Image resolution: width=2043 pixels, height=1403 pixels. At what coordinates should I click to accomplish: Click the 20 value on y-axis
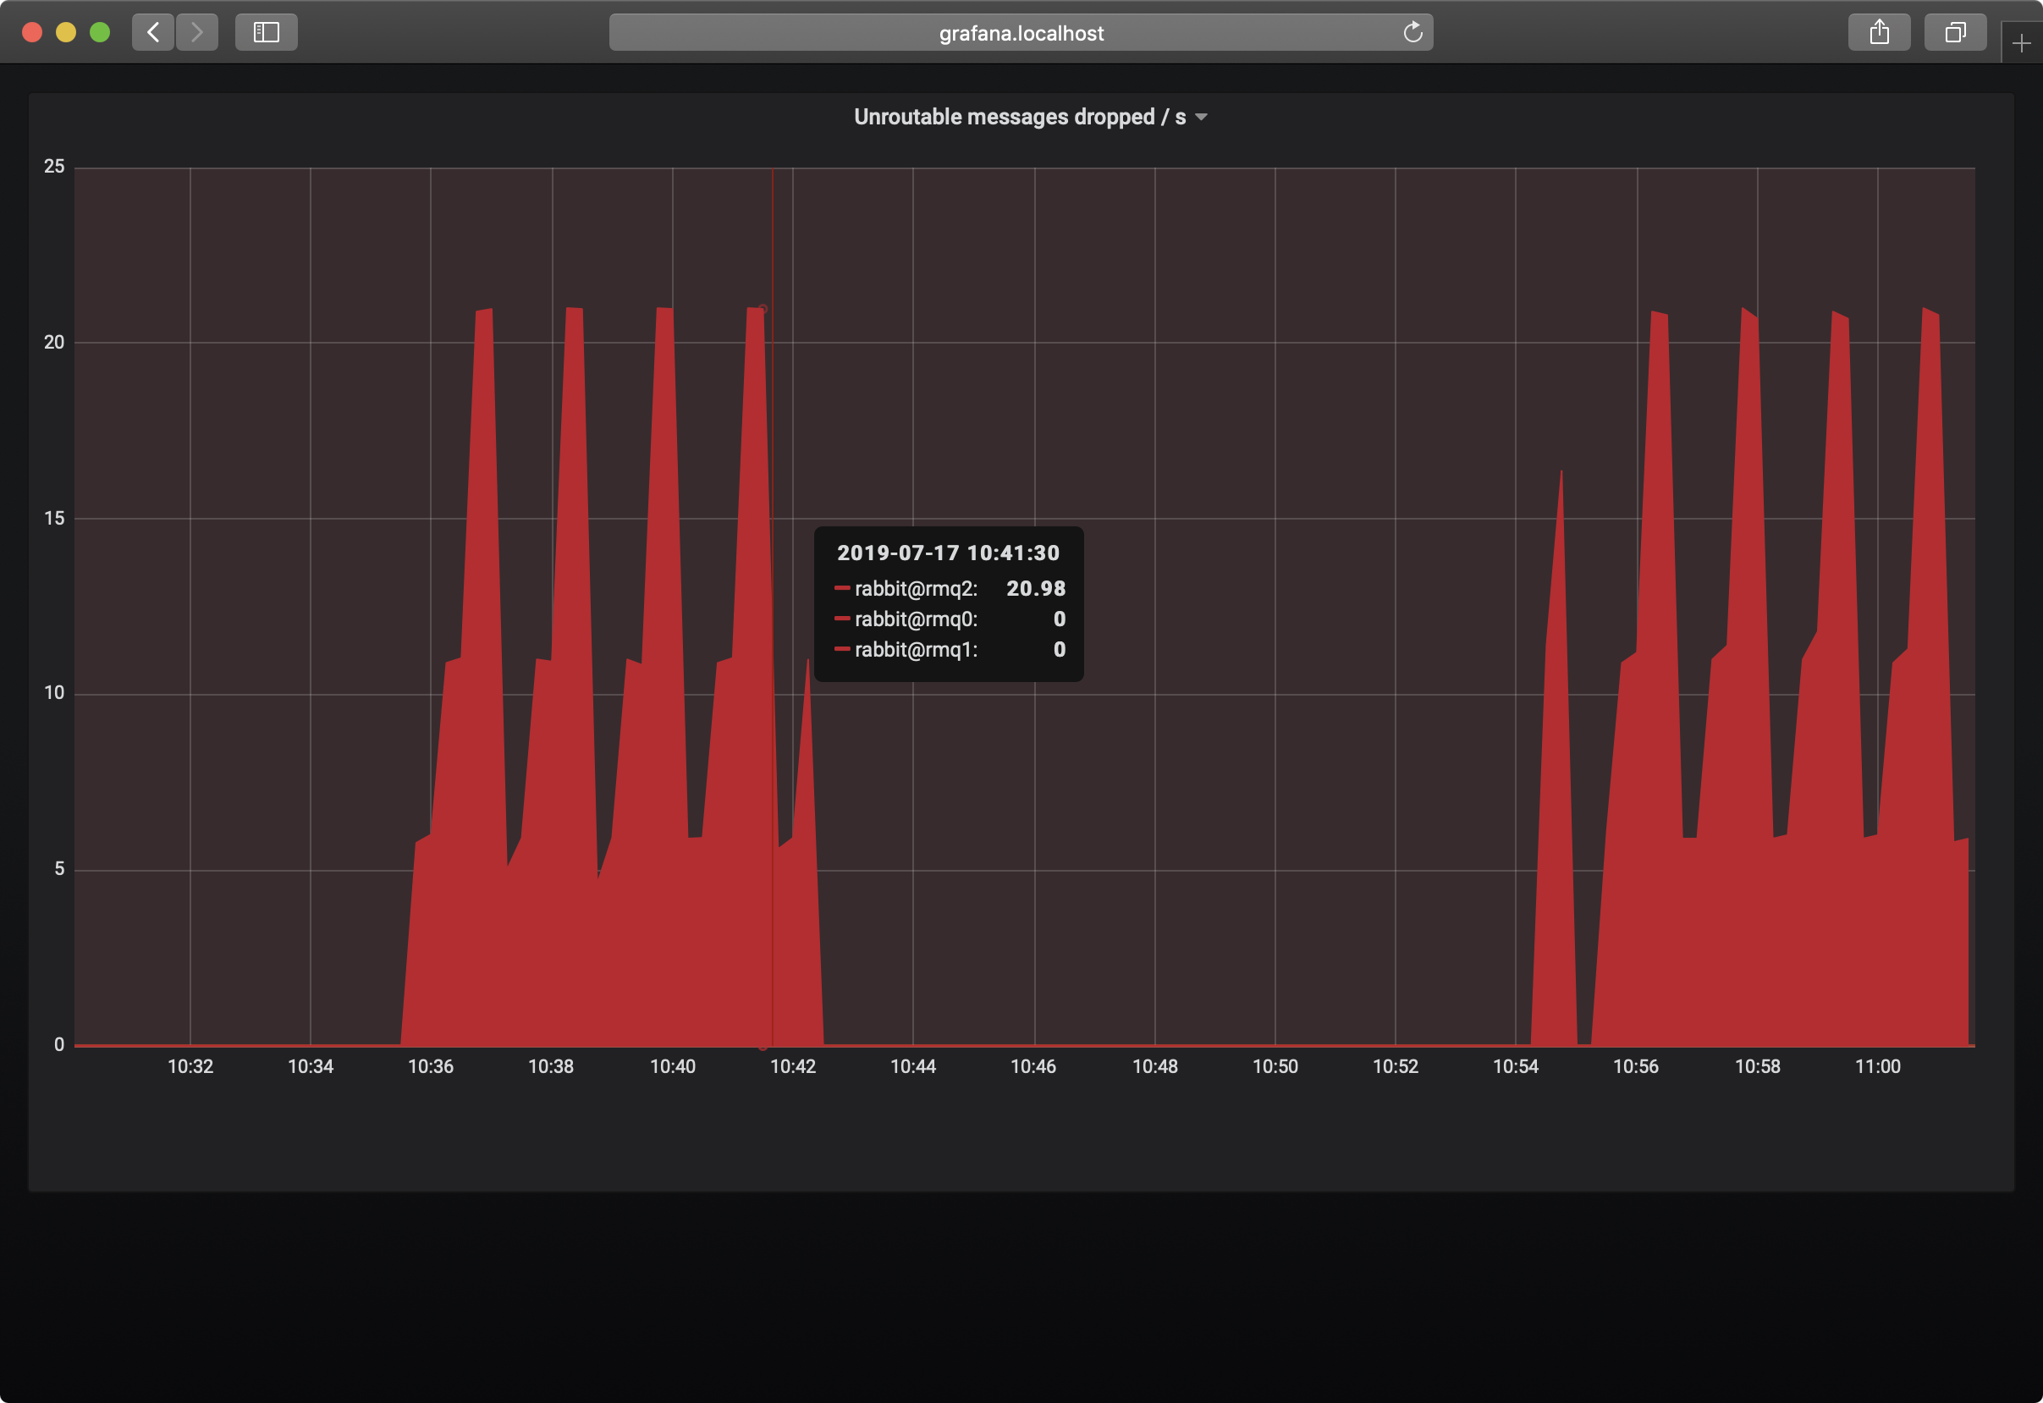(54, 342)
